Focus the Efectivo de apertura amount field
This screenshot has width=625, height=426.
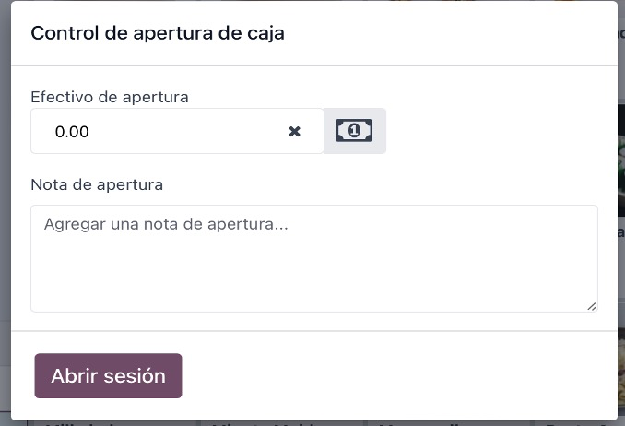[177, 131]
